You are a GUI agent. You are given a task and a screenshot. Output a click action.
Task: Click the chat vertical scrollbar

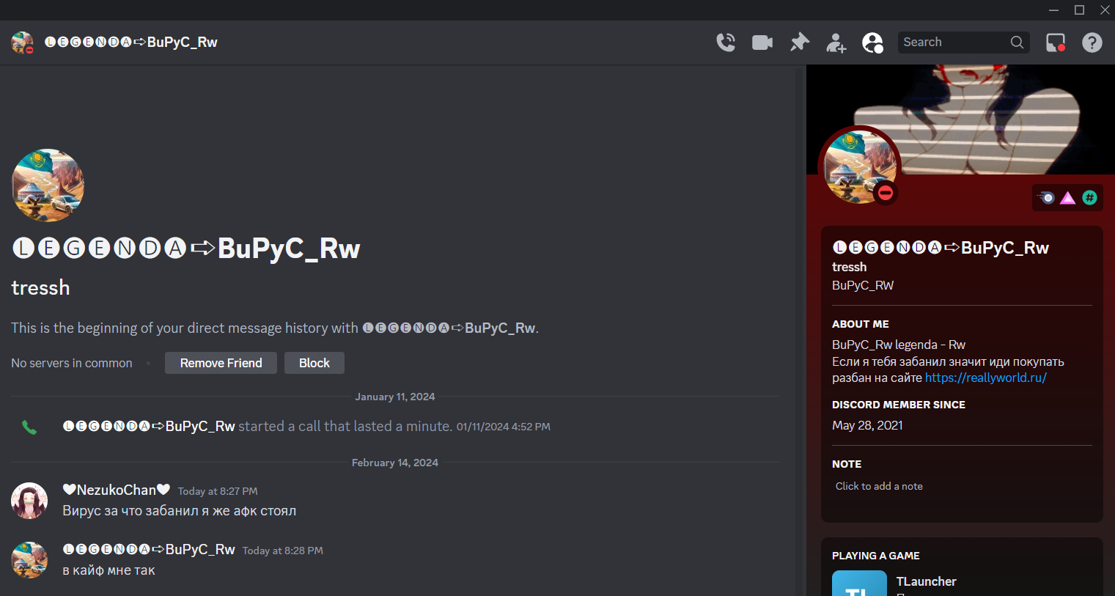800,330
